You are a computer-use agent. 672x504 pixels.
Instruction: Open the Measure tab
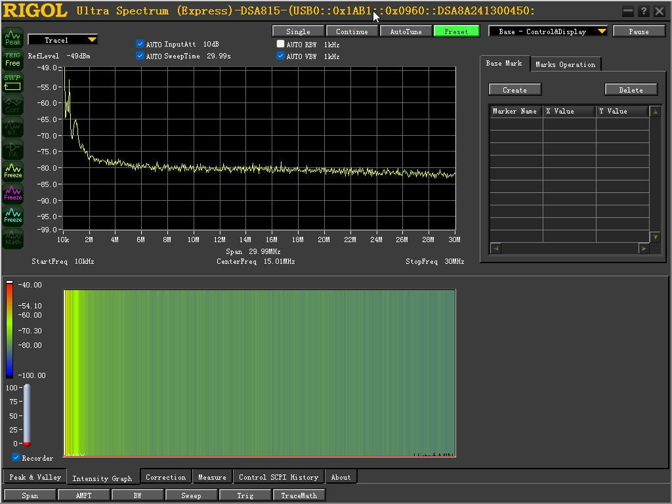pos(212,477)
